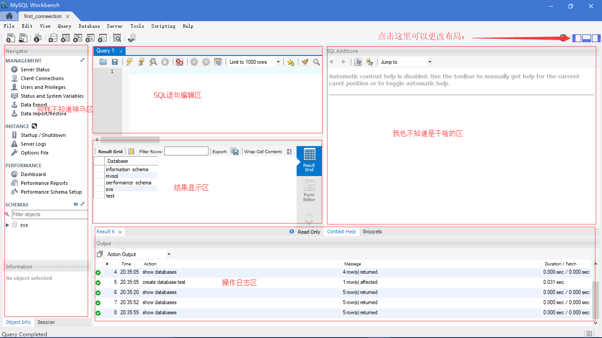Image resolution: width=602 pixels, height=338 pixels.
Task: Export the result set to file icon
Action: (x=234, y=151)
